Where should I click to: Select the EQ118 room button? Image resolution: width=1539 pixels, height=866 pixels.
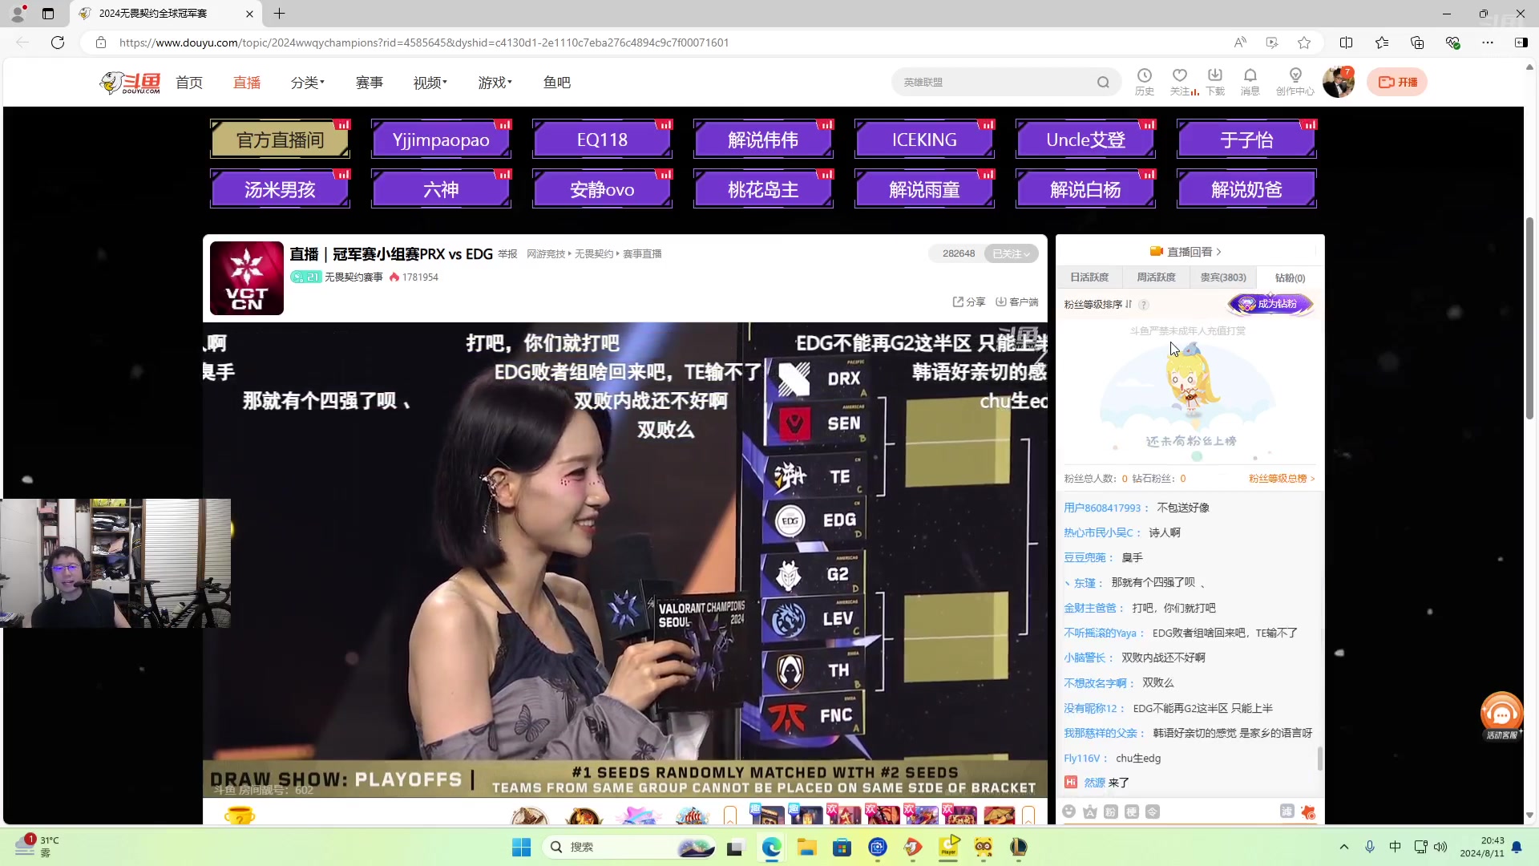pos(602,140)
